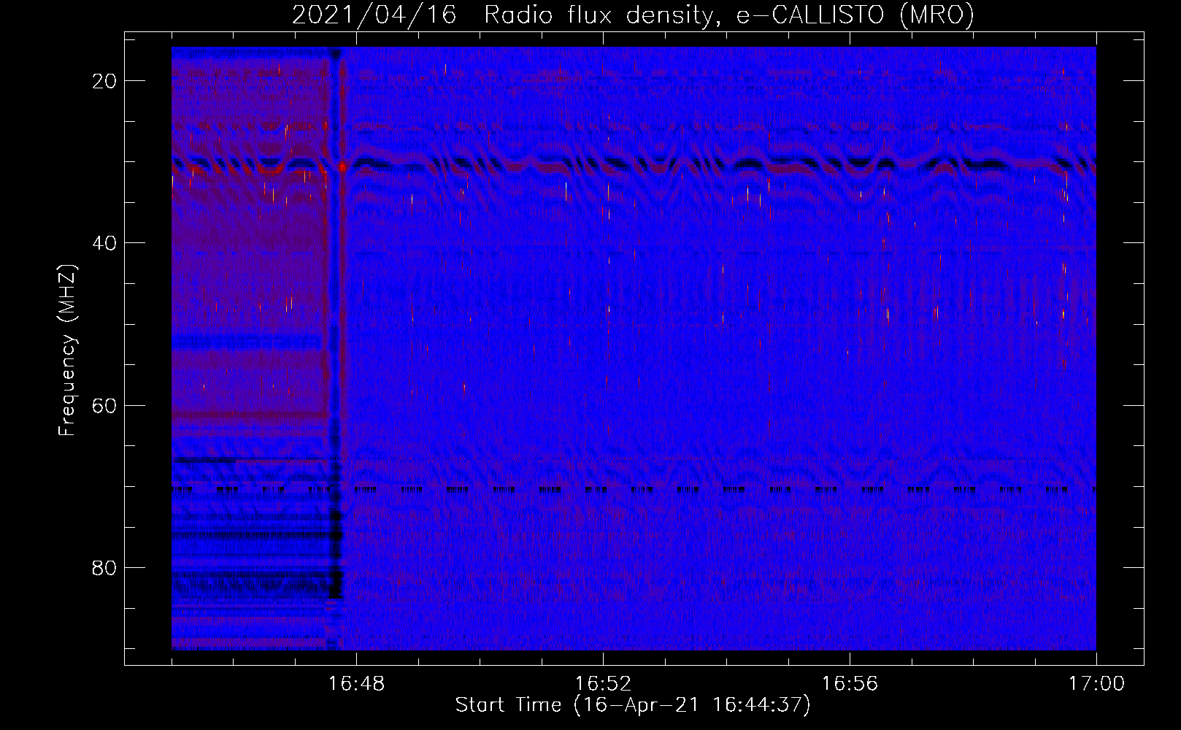The width and height of the screenshot is (1181, 730).
Task: Click the 16:56 time tick label
Action: [x=850, y=684]
